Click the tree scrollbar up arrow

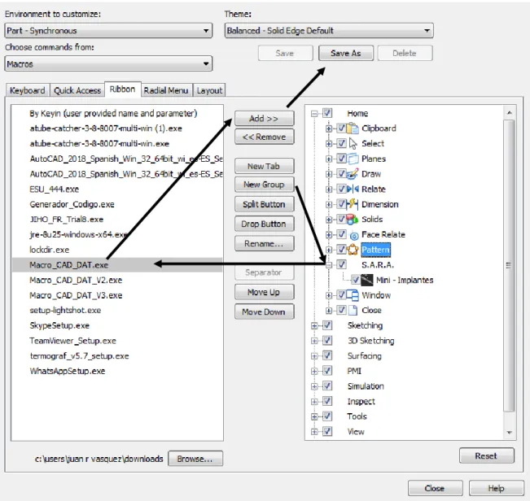[x=510, y=112]
